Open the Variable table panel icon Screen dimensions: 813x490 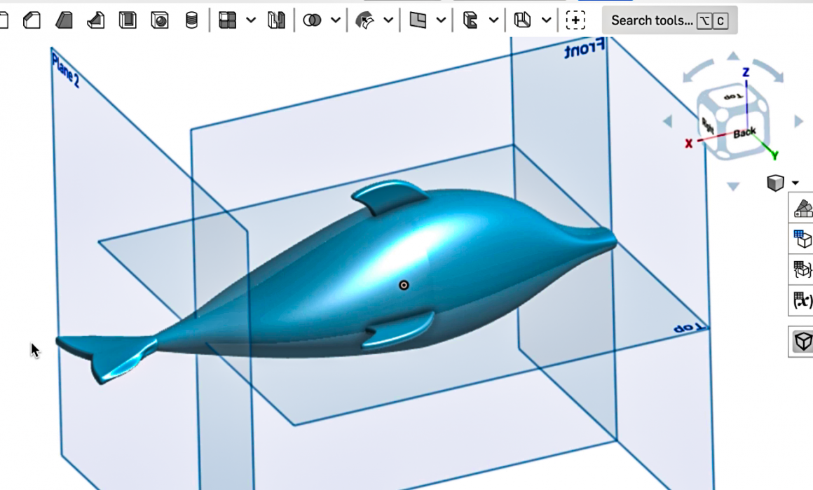[x=802, y=300]
